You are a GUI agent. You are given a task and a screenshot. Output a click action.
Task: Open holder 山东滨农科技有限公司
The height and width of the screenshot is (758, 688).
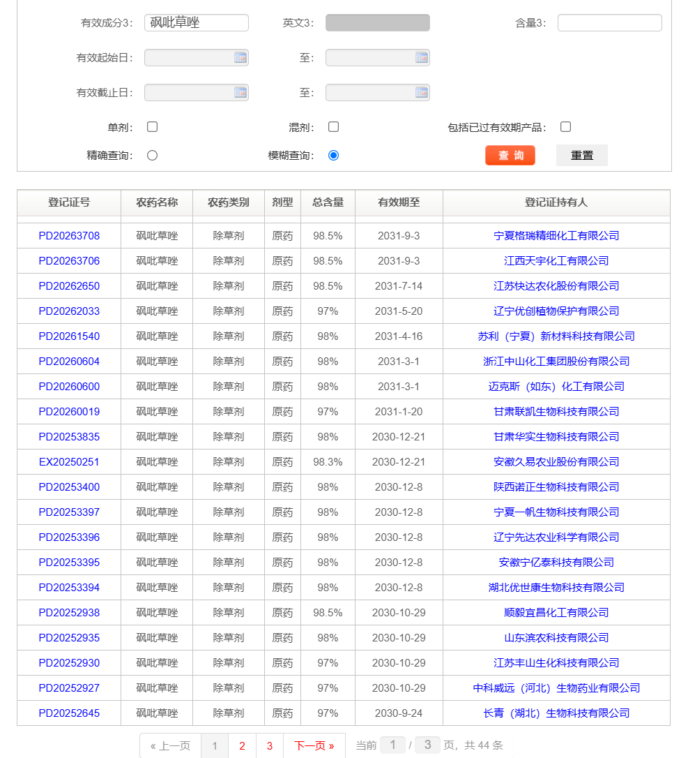(556, 638)
